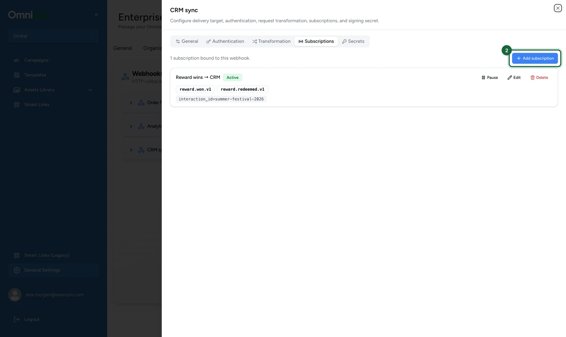Viewport: 566px width, 337px height.
Task: Click the reward.redeemed.v1 event tag
Action: point(242,89)
